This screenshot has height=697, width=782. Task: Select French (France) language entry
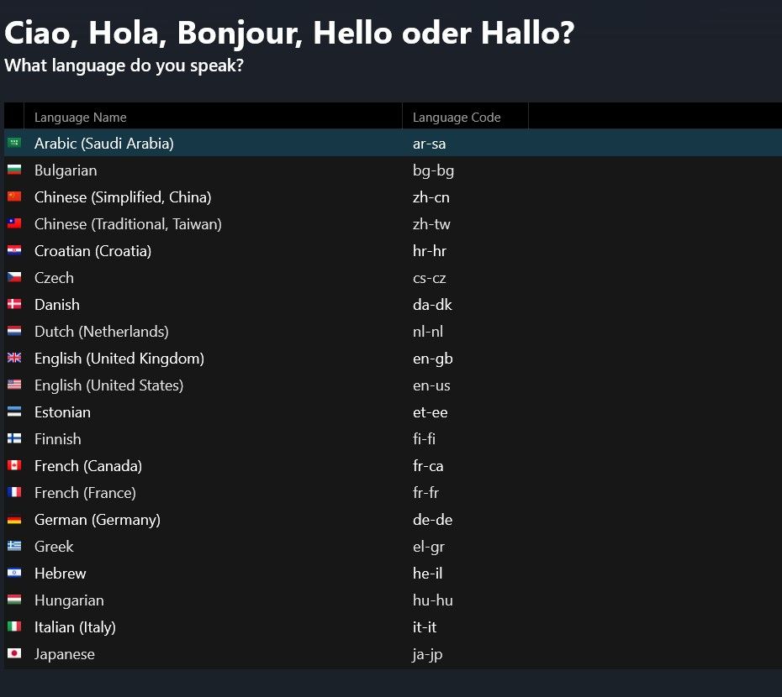(393, 493)
